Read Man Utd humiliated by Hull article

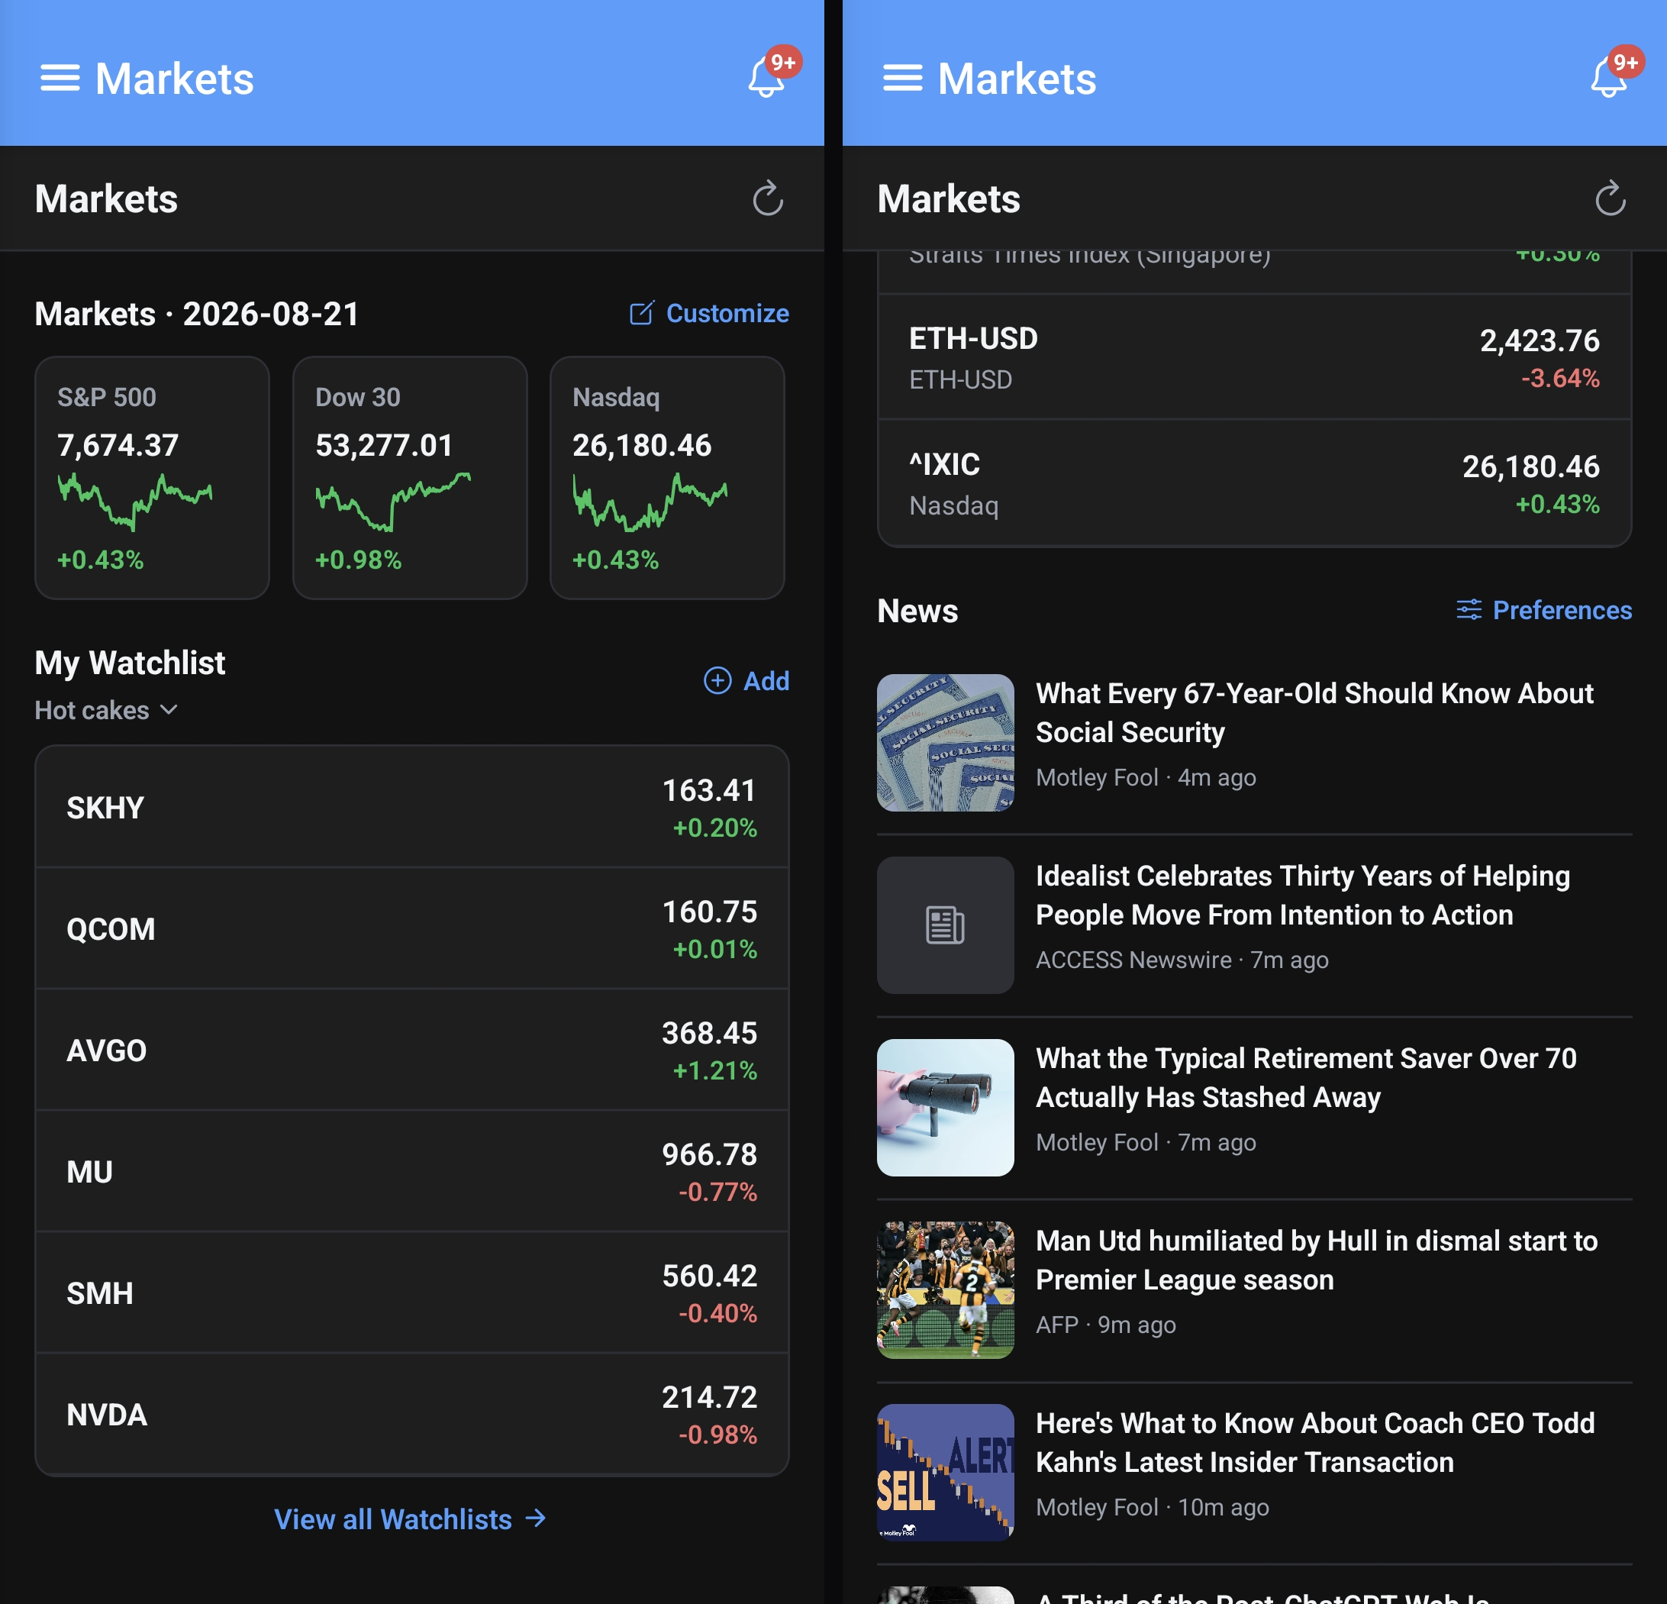pyautogui.click(x=1317, y=1260)
